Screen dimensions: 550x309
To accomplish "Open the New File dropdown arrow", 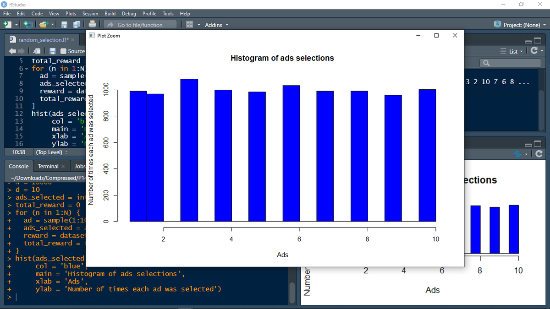I will [16, 25].
